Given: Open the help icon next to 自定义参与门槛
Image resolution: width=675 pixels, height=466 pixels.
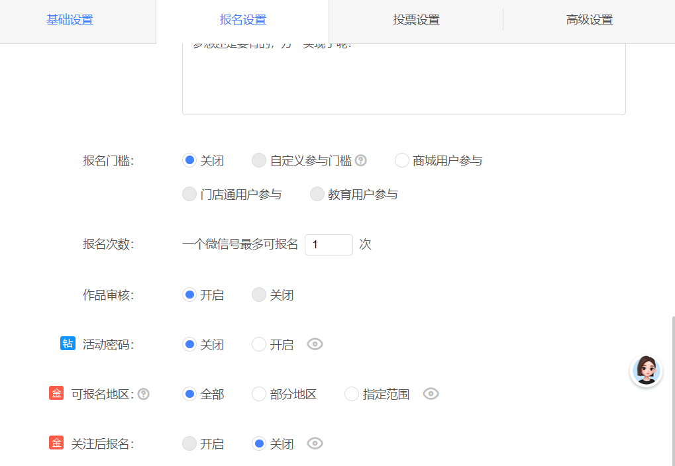Looking at the screenshot, I should pos(361,160).
